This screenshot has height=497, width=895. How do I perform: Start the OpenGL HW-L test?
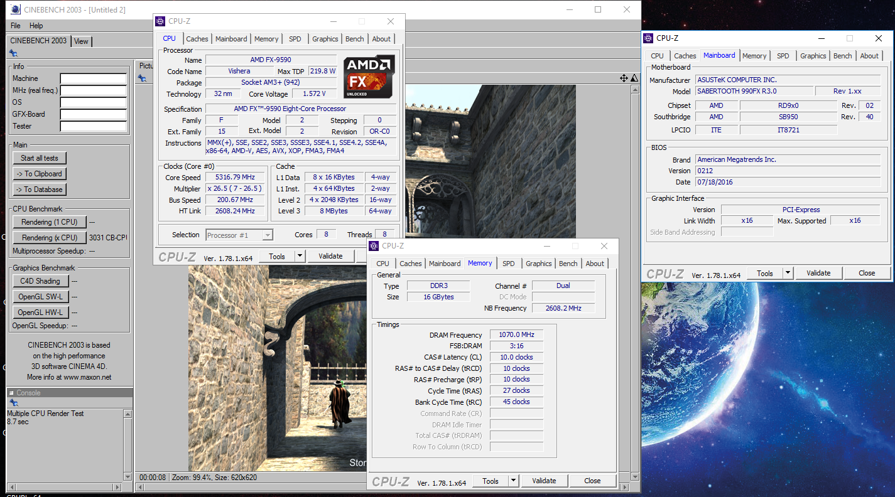coord(40,313)
